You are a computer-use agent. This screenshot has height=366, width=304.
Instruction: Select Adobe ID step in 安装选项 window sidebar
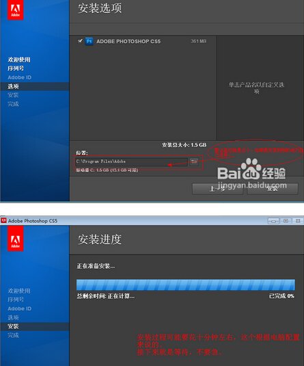click(x=20, y=77)
